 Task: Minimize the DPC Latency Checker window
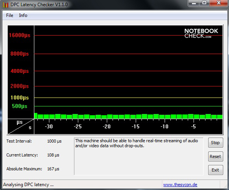click(x=194, y=3)
